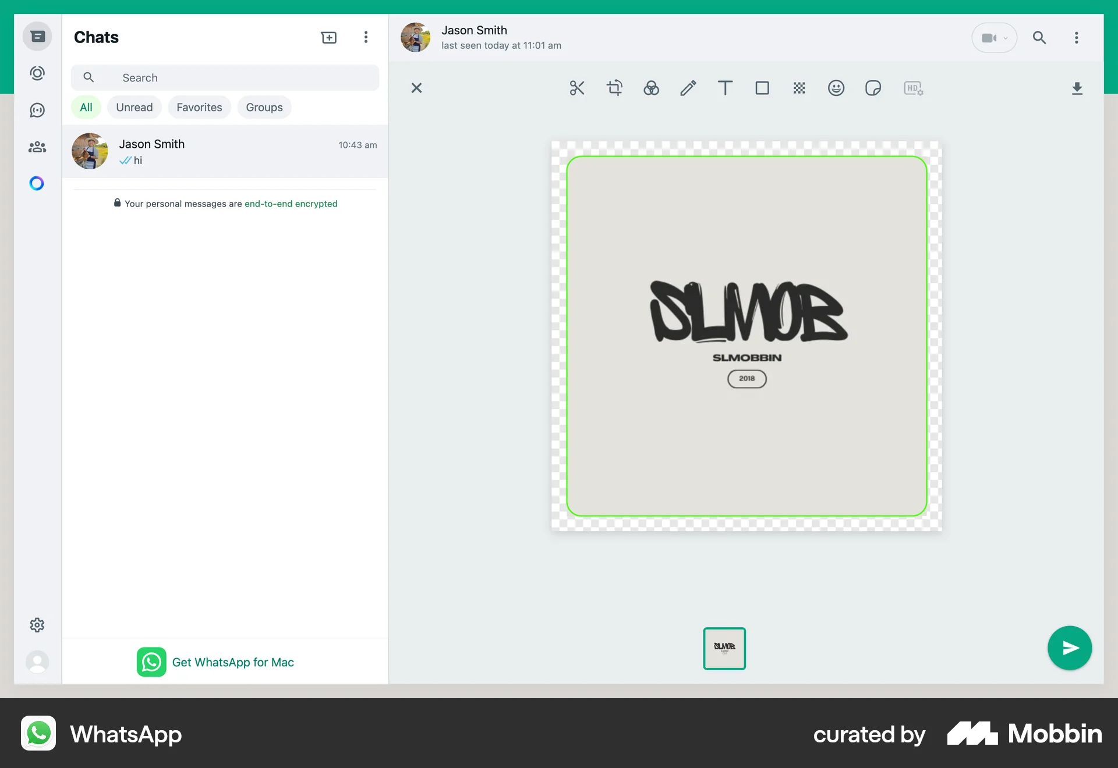The width and height of the screenshot is (1118, 768).
Task: Send the image to Jason Smith
Action: click(x=1070, y=648)
